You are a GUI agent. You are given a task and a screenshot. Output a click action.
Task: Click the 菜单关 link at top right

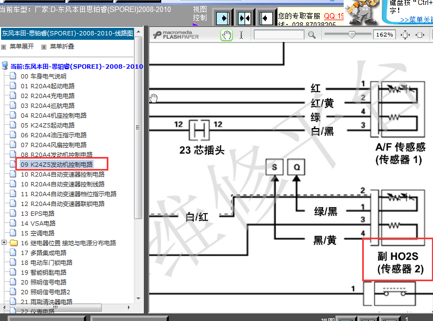(x=417, y=20)
